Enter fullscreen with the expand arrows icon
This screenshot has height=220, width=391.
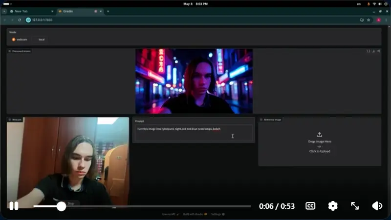coord(355,206)
